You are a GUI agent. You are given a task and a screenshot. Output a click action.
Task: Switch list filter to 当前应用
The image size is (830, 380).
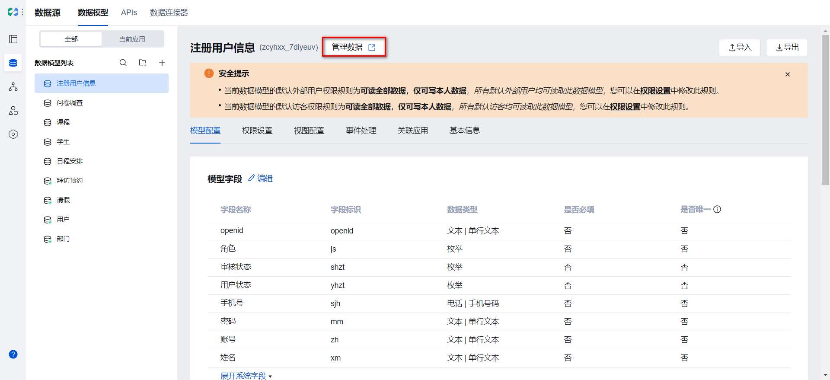tap(132, 39)
